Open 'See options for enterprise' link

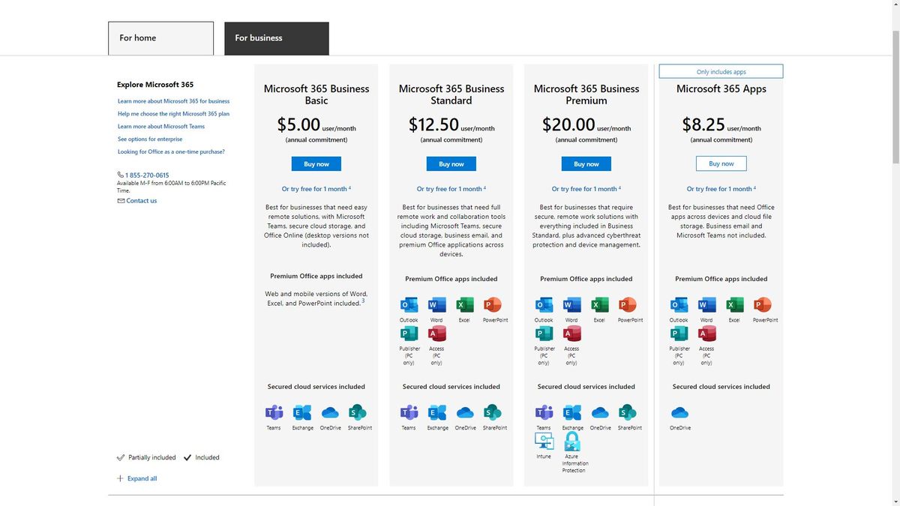(150, 139)
